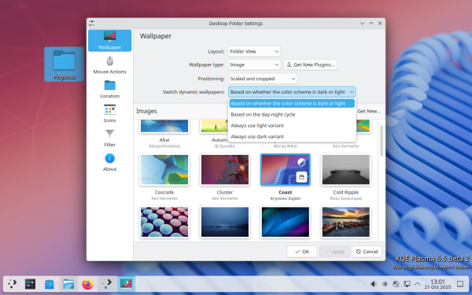Click the Peek at Desktop button
472x295 pixels.
click(460, 284)
